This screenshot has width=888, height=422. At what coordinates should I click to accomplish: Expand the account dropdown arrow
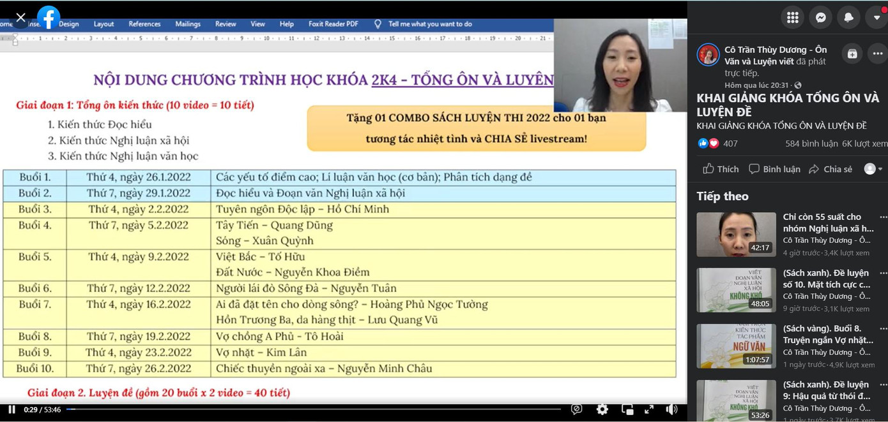[877, 18]
